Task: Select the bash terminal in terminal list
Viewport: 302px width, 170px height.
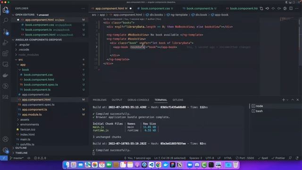Action: (x=259, y=111)
